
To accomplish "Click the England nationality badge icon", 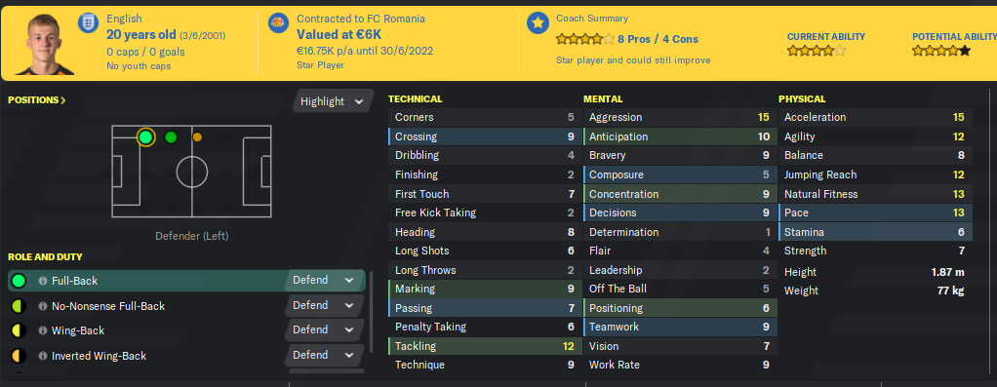I will (x=89, y=22).
